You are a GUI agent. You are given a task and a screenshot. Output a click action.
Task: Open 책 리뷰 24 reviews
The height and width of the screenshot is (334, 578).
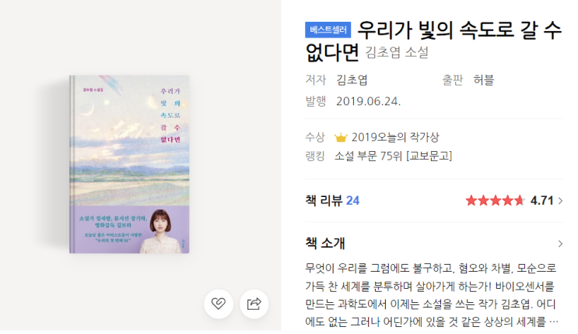332,200
